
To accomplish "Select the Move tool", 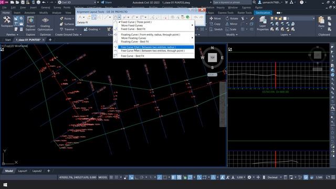I will pos(215,19).
